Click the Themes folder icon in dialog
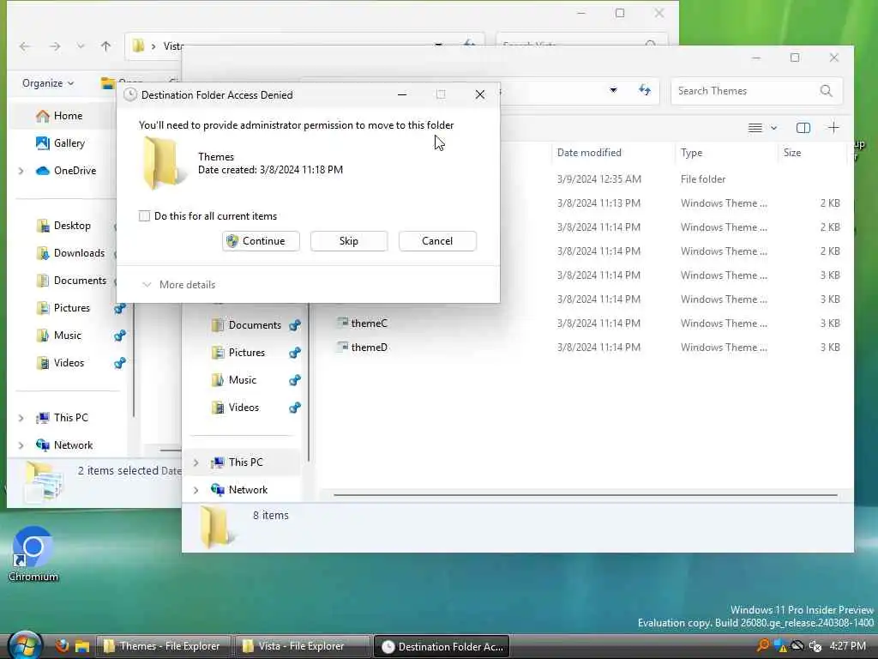 164,163
